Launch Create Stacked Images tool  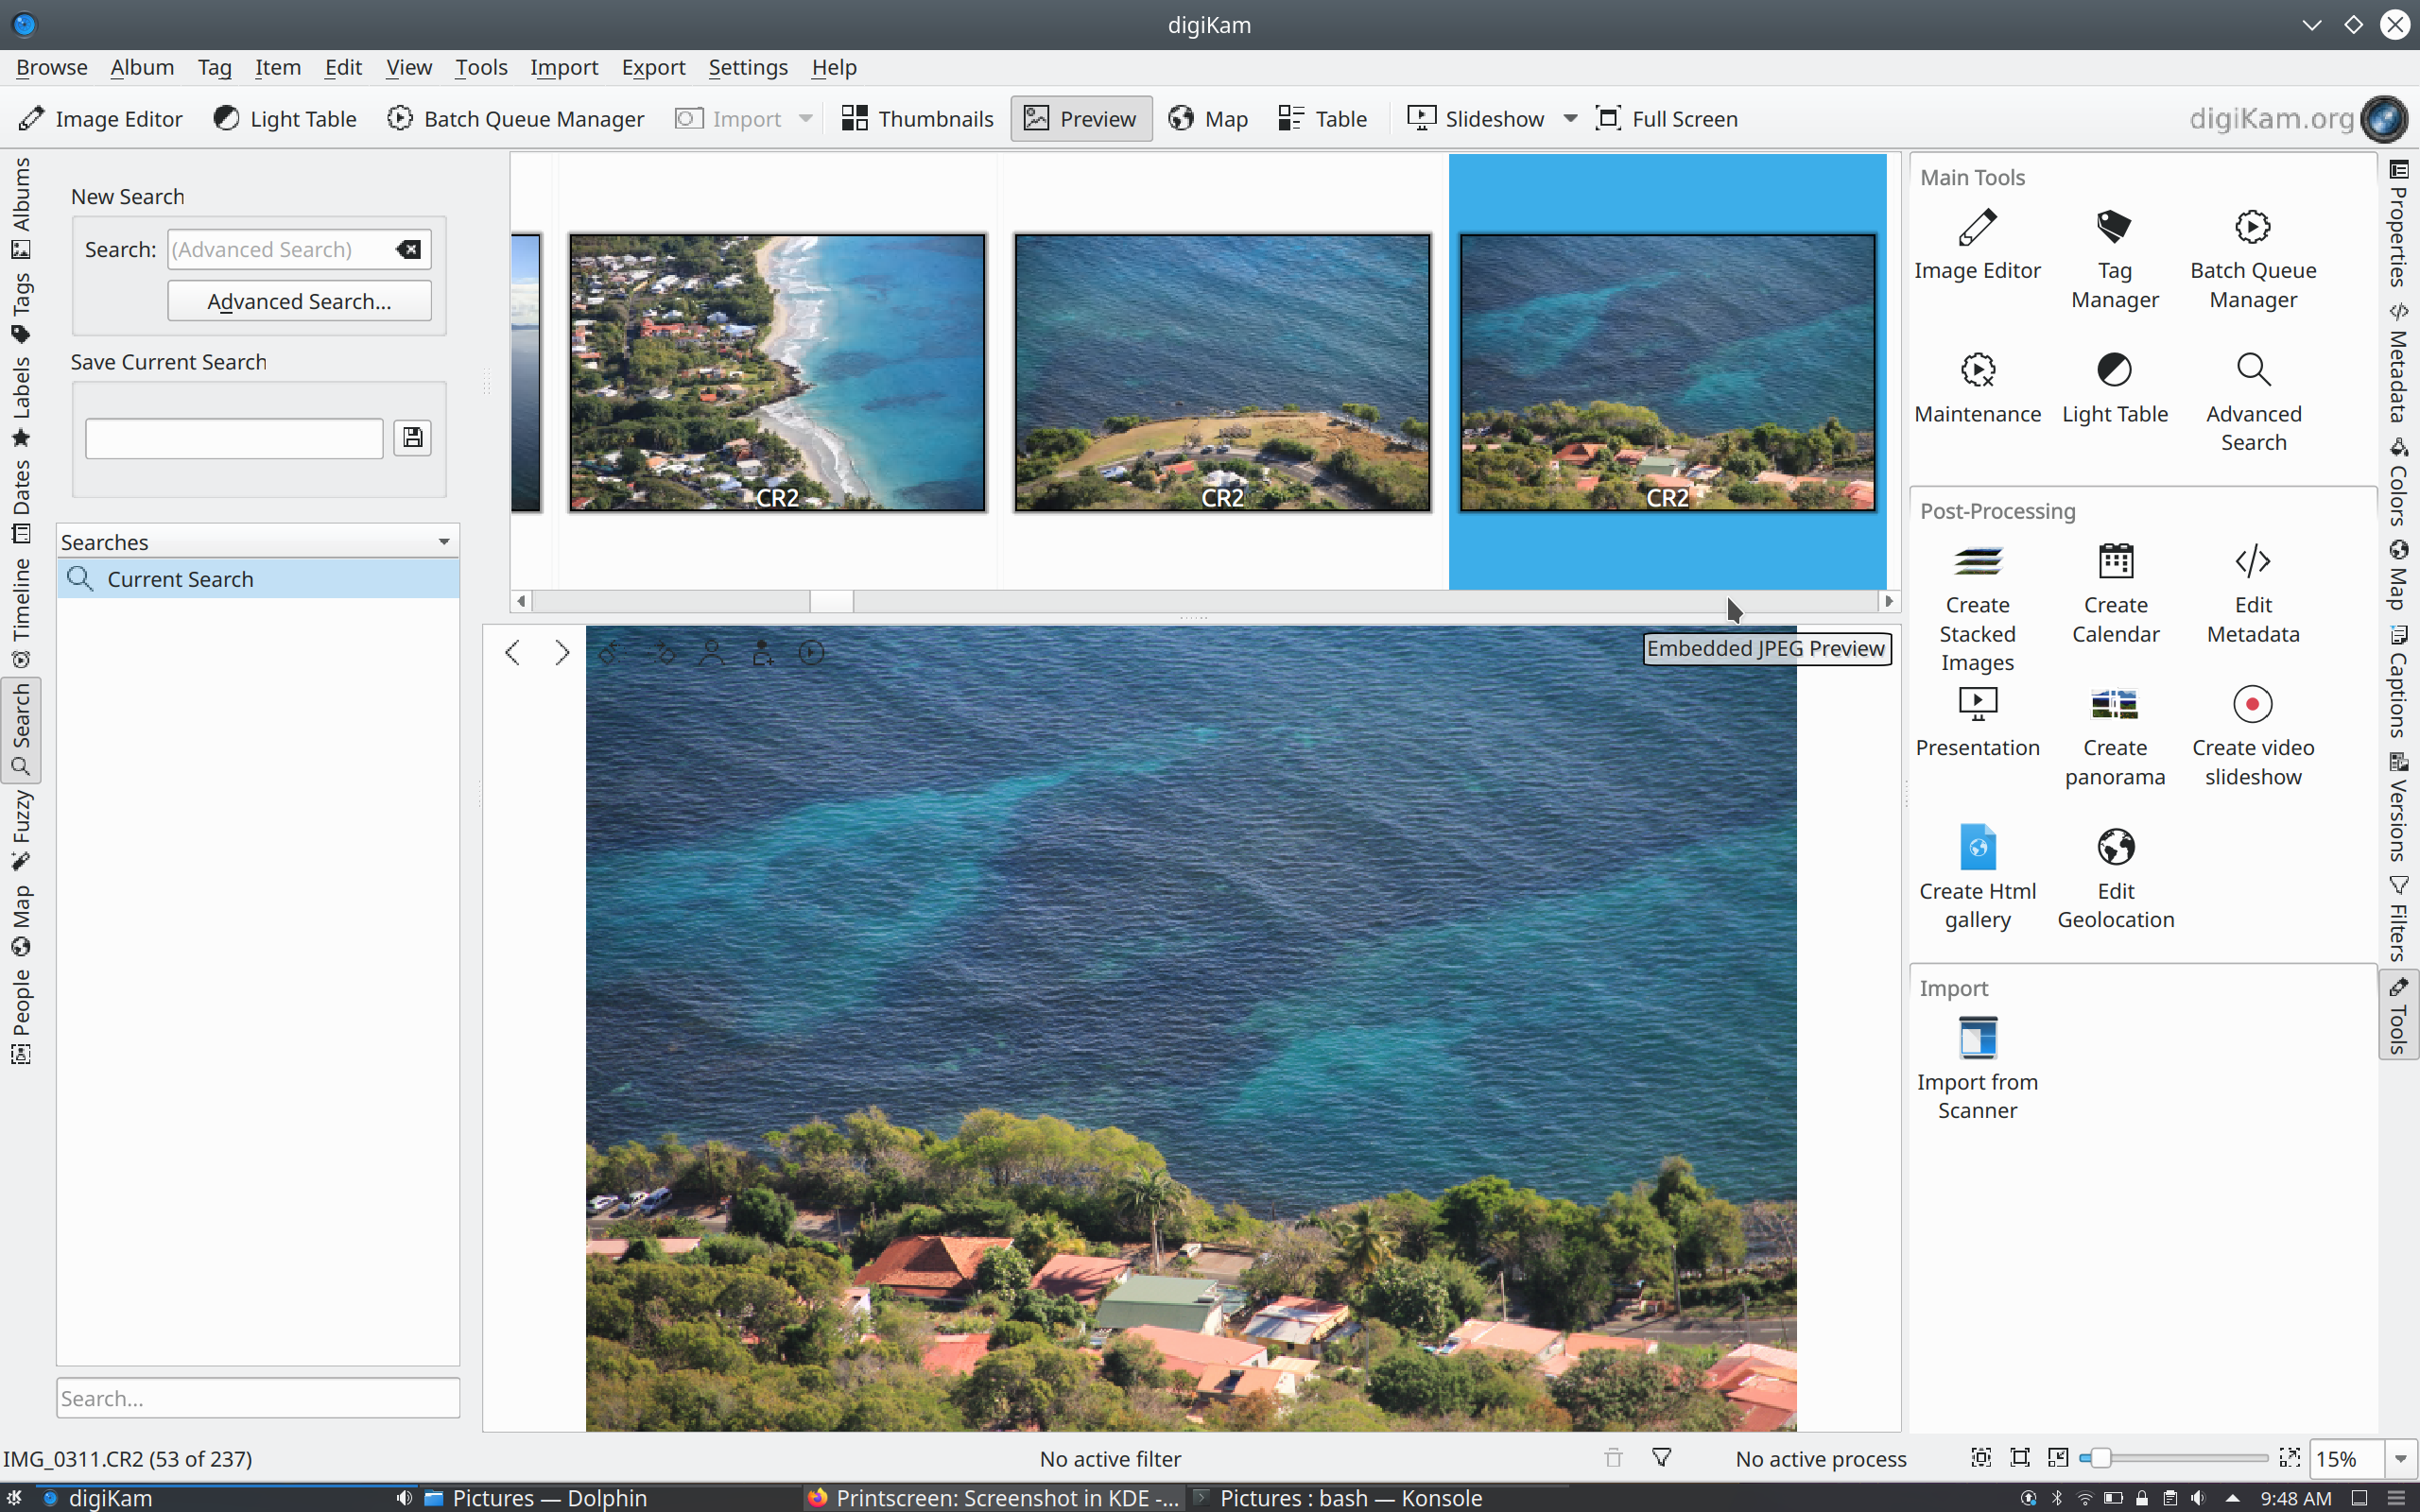(x=1977, y=609)
